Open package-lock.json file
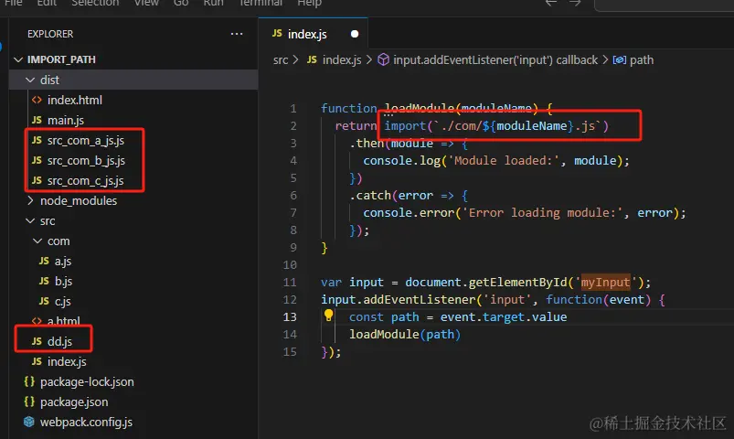This screenshot has height=439, width=734. pos(87,382)
